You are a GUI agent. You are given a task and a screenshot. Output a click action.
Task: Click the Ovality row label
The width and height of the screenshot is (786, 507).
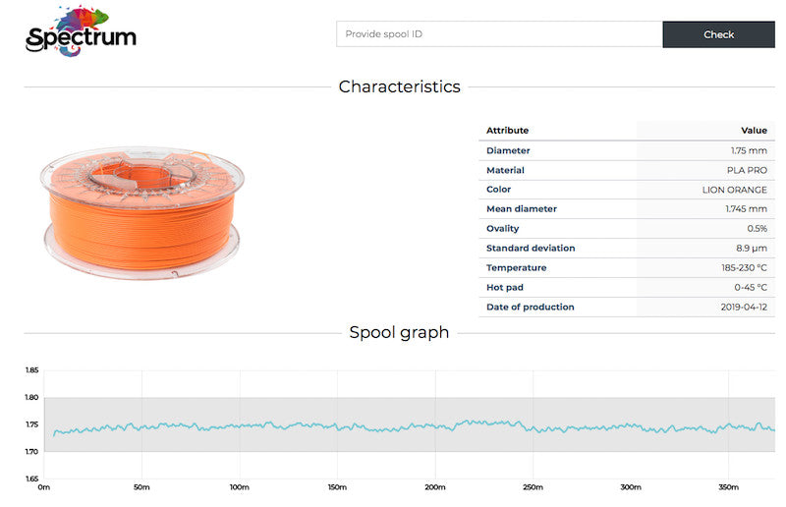(503, 229)
